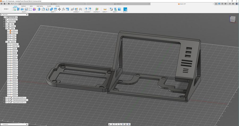Click the Insert Canvas image icon
The width and height of the screenshot is (239, 126).
(119, 9)
